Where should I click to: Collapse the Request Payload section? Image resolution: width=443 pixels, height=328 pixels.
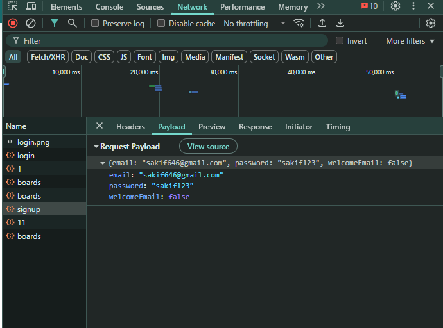96,147
